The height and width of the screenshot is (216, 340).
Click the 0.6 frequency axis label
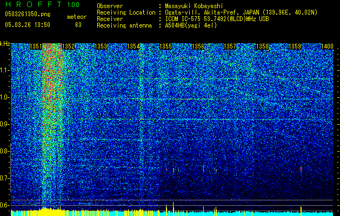coord(5,205)
